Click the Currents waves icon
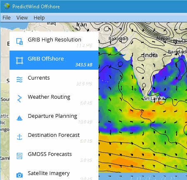Screen dimensions: 187x180 pos(20,80)
